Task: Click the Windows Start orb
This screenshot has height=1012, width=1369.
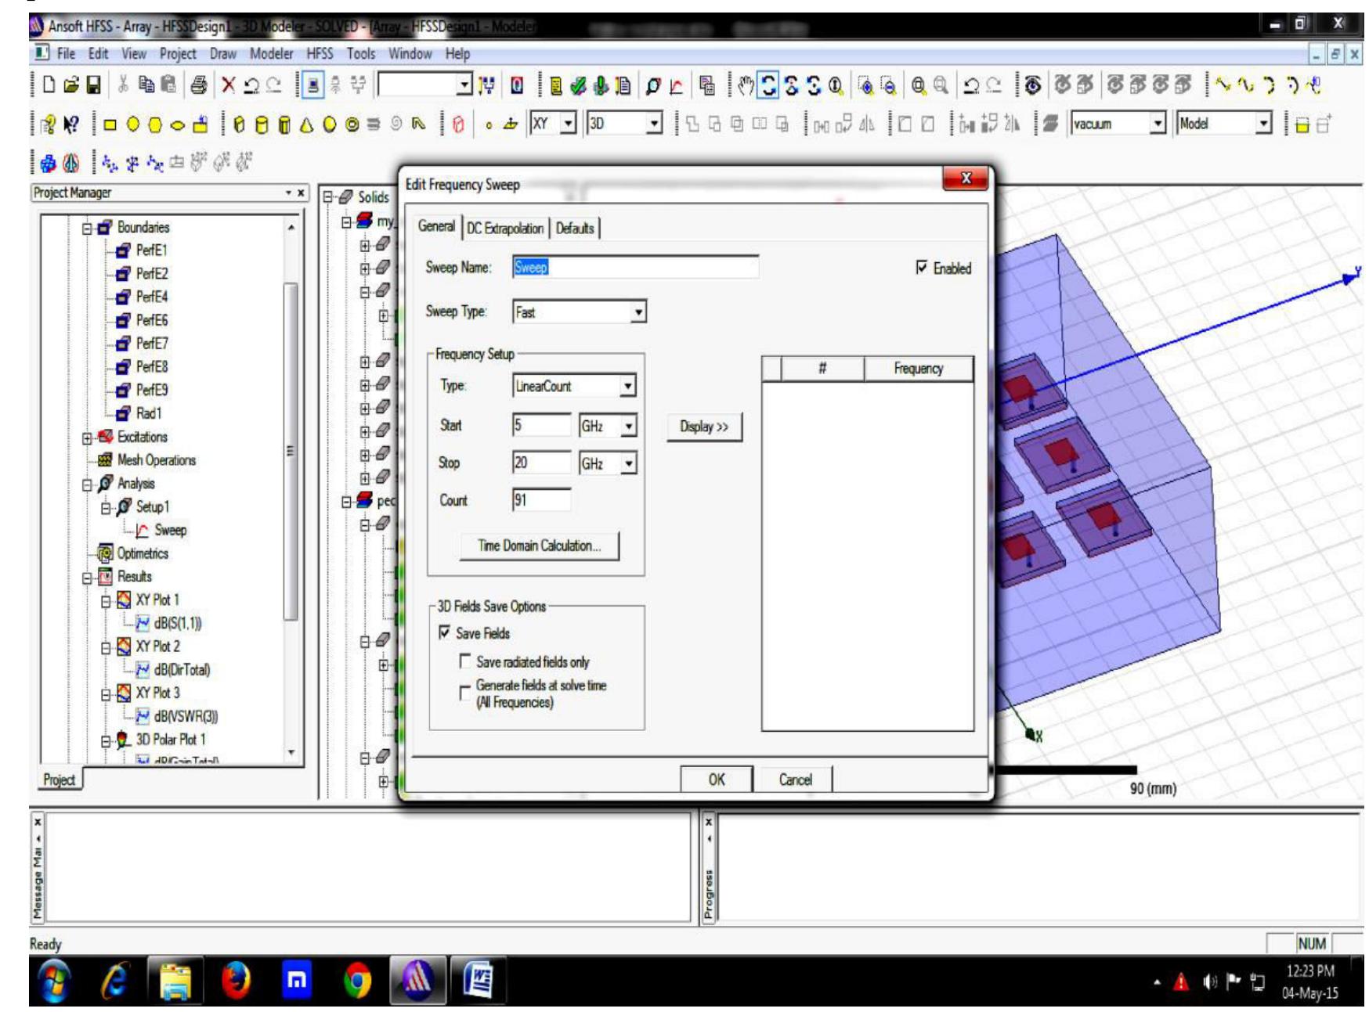Action: click(x=55, y=980)
